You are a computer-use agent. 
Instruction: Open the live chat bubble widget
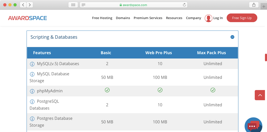(253, 125)
